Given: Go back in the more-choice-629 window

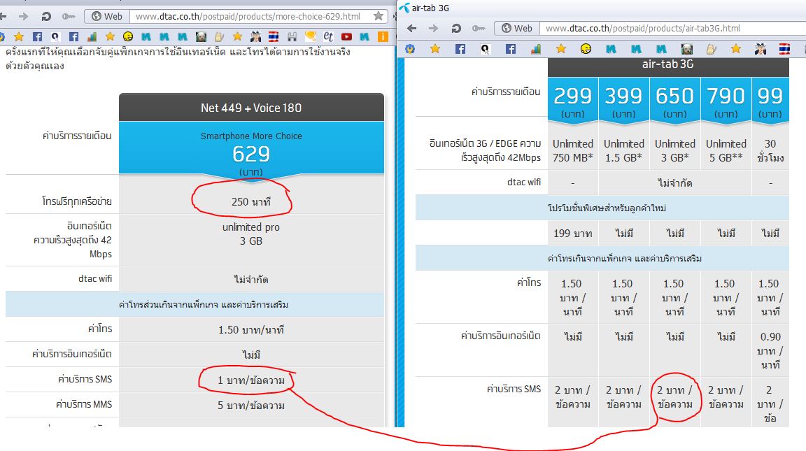Looking at the screenshot, I should (3, 17).
